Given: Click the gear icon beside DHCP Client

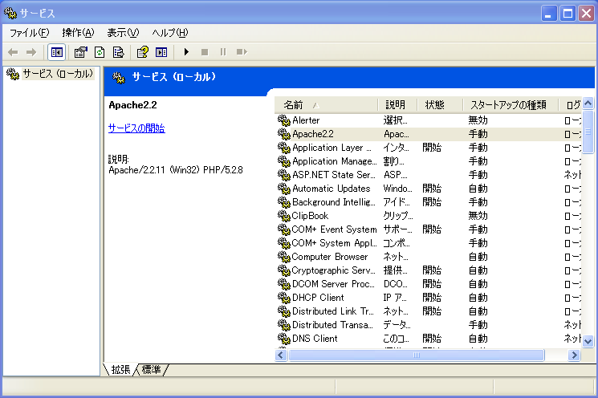Looking at the screenshot, I should coord(283,298).
